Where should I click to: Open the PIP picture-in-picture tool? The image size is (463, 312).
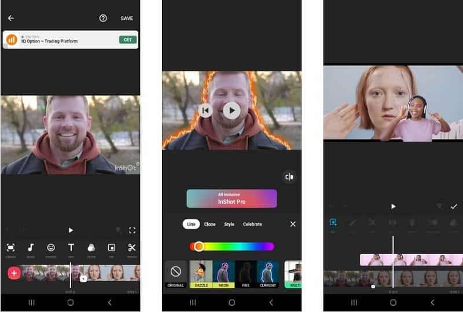(x=112, y=249)
